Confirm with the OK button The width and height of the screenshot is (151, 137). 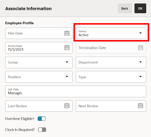point(140,8)
